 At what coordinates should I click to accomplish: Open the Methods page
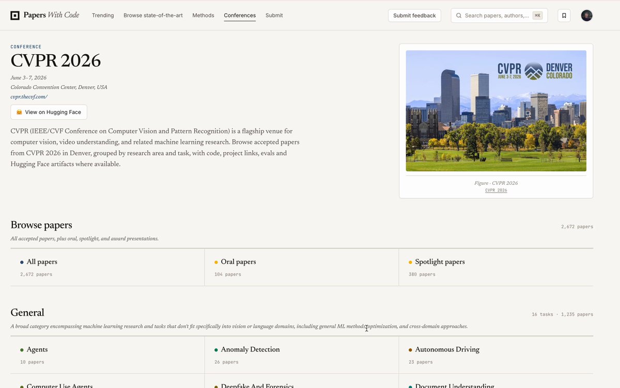(x=203, y=15)
